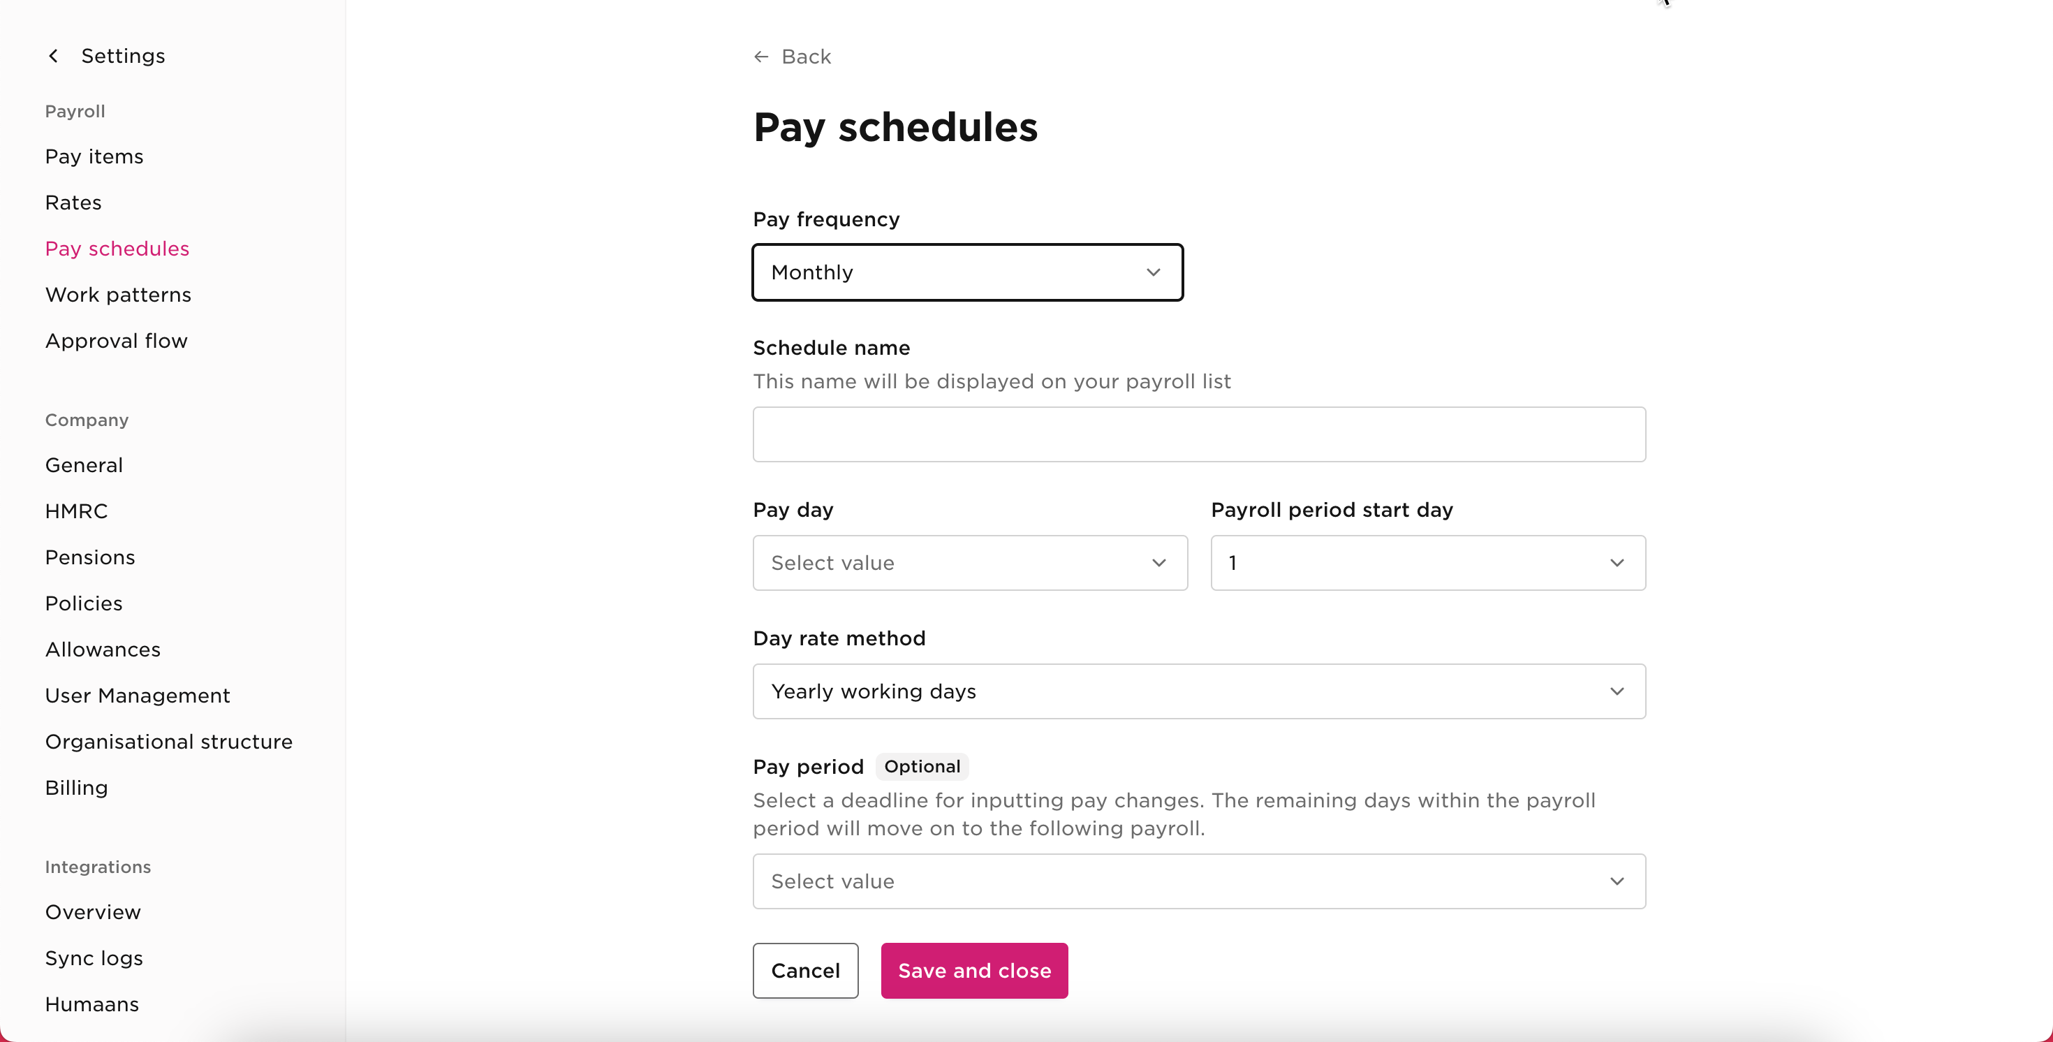The width and height of the screenshot is (2053, 1042).
Task: Click the back chevron next to Settings
Action: coord(52,55)
